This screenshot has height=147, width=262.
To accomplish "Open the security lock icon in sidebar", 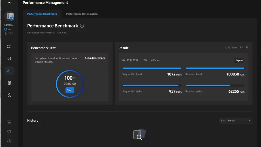I will click(9, 95).
